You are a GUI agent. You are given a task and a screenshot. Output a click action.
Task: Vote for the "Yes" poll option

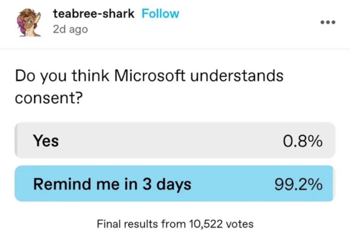coord(175,140)
